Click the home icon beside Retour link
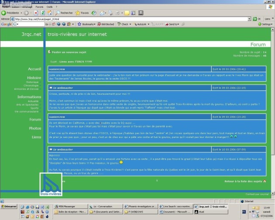 pos(265,181)
